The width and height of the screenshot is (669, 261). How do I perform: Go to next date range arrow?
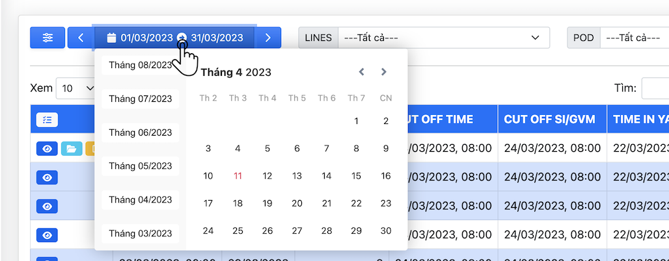click(x=267, y=38)
